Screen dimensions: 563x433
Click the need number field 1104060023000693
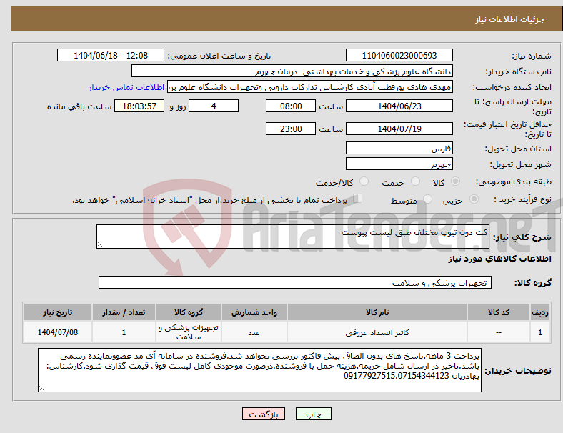pyautogui.click(x=399, y=55)
